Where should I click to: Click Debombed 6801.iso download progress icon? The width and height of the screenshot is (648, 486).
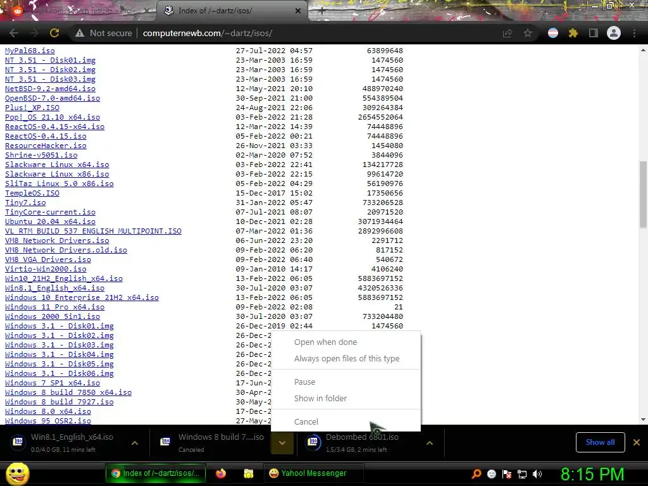[313, 442]
